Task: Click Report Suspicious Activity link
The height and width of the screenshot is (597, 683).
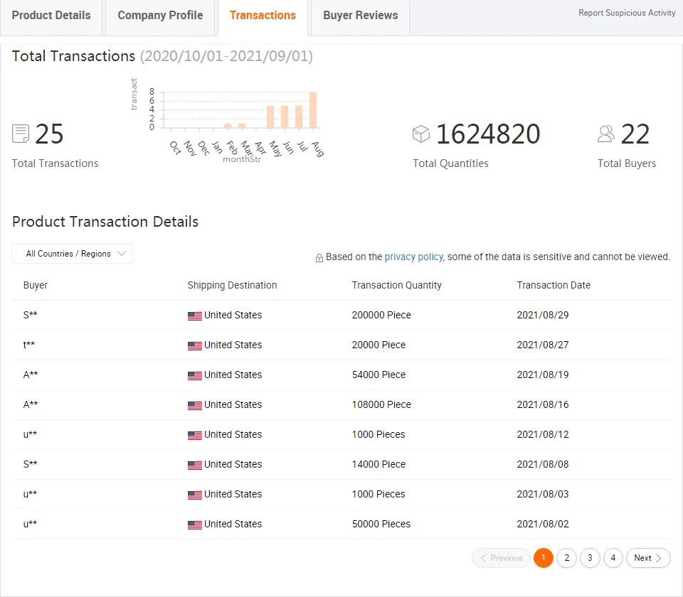Action: click(627, 13)
